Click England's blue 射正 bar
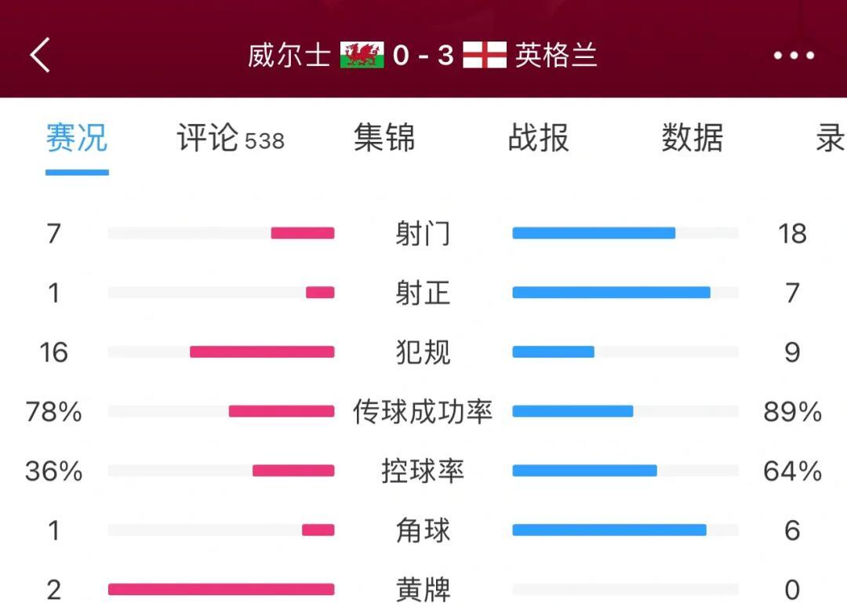Image resolution: width=847 pixels, height=607 pixels. click(612, 293)
